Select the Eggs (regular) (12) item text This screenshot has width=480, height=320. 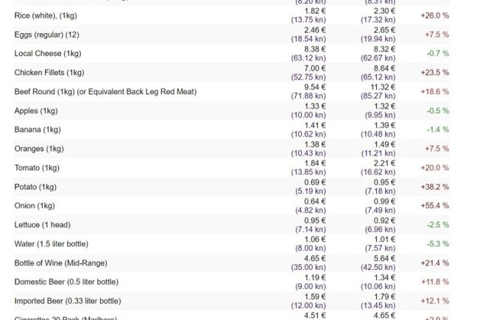point(46,35)
